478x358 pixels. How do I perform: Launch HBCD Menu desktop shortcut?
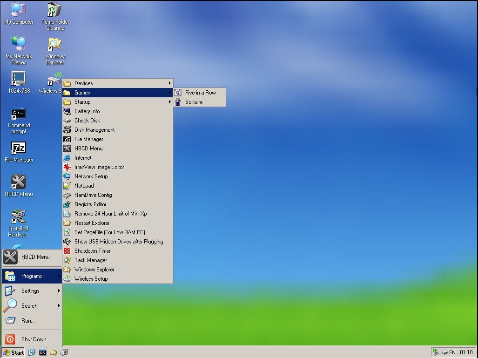(19, 186)
